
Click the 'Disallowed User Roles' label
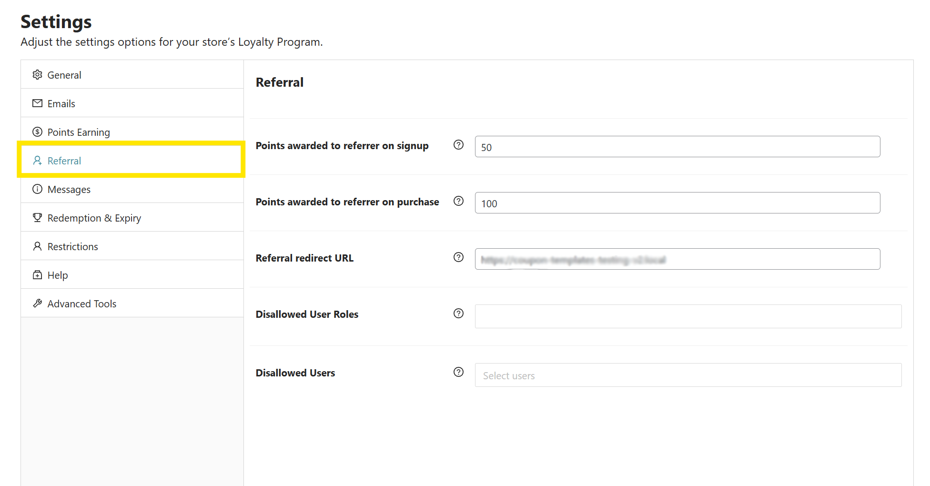(307, 314)
